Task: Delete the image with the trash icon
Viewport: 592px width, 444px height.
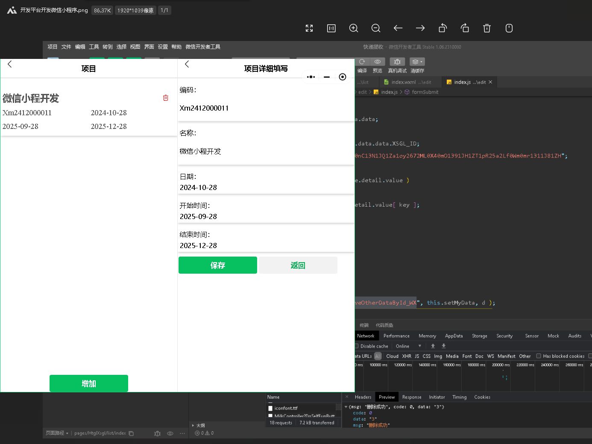Action: [487, 28]
